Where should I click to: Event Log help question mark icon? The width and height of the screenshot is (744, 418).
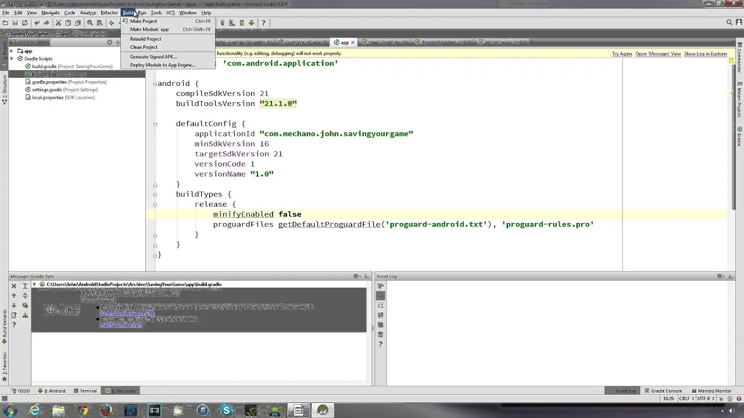(381, 344)
